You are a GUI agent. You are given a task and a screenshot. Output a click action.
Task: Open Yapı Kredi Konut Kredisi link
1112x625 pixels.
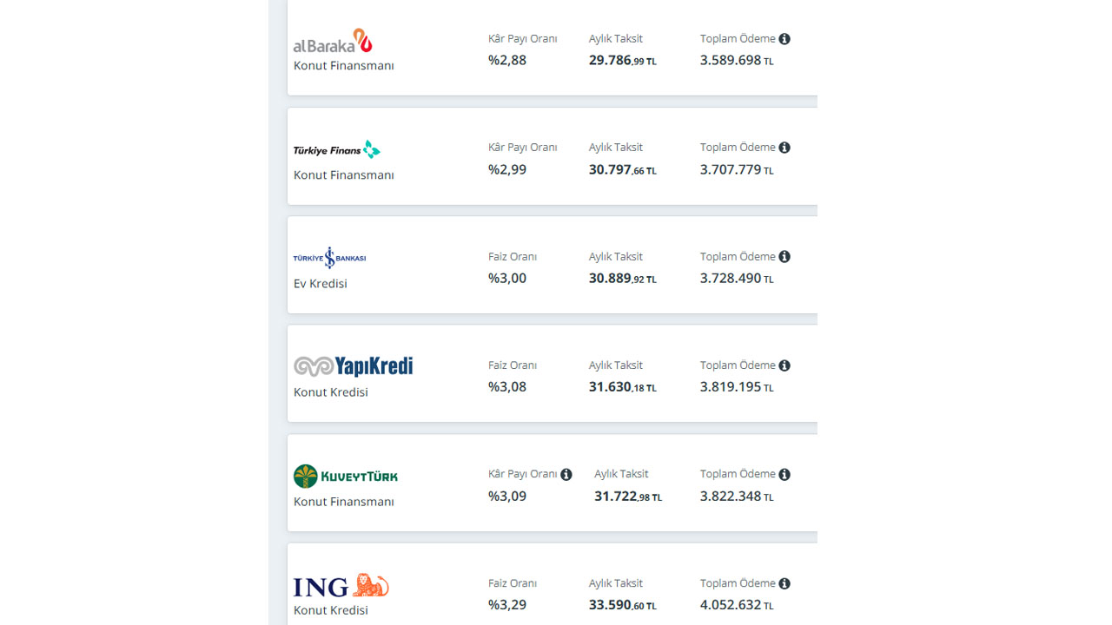coord(331,392)
